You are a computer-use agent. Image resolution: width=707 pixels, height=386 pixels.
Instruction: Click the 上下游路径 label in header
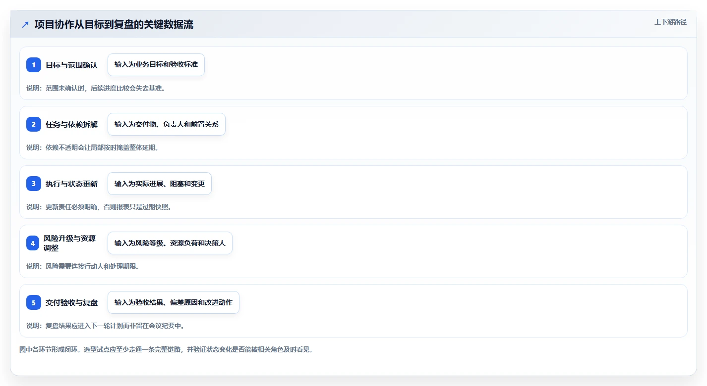coord(670,22)
